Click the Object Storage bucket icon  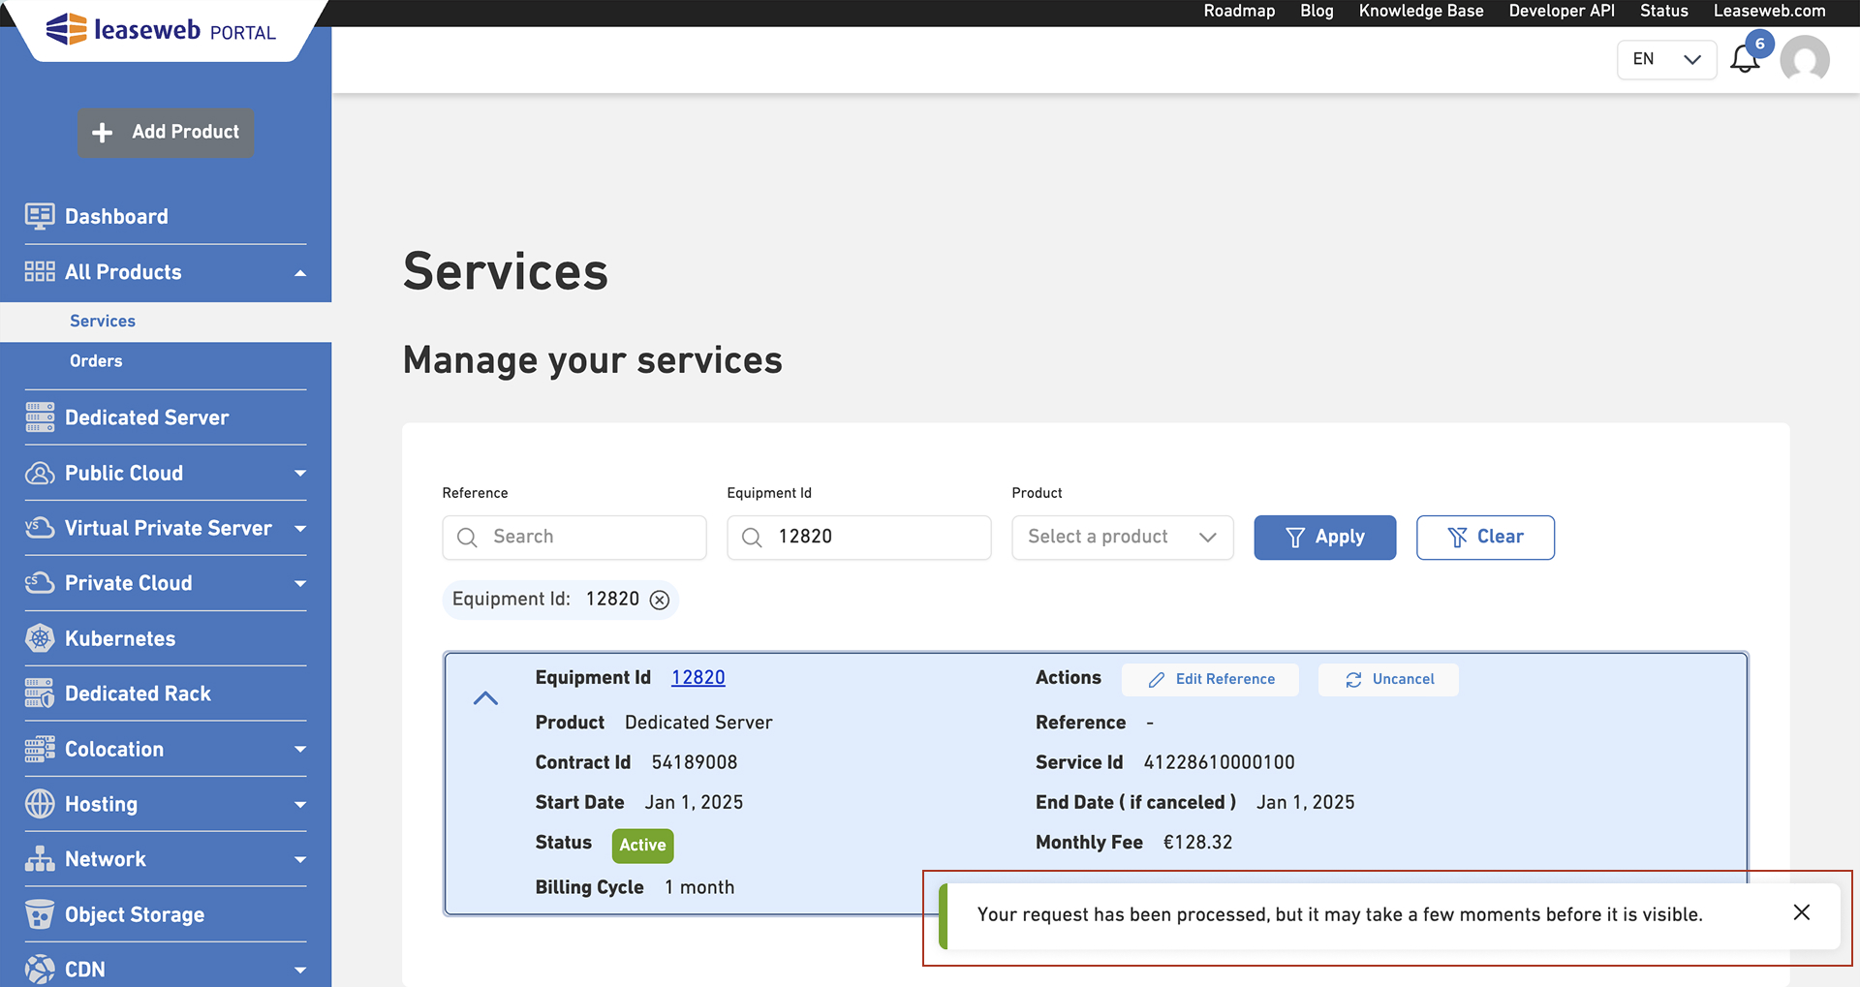coord(40,914)
